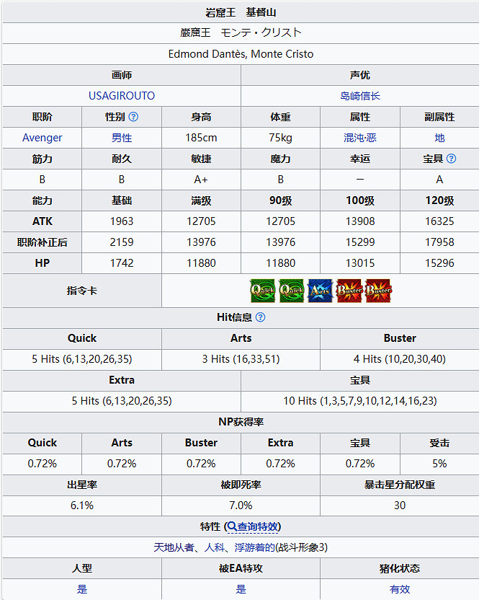Click the level 100 HP value 13015
Image resolution: width=479 pixels, height=600 pixels.
(x=360, y=263)
